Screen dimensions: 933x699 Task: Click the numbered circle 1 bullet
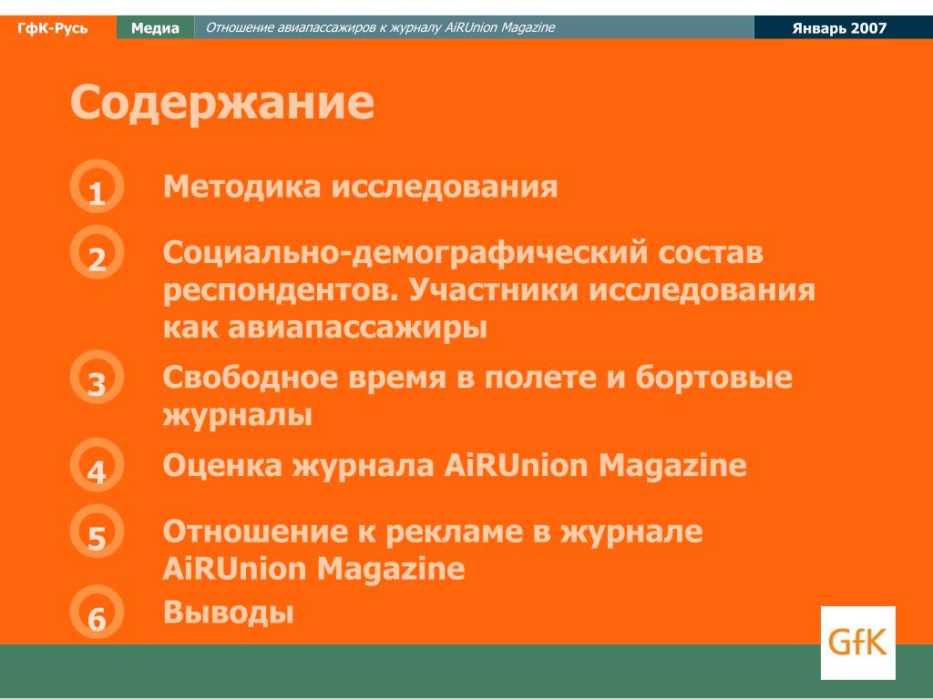(x=97, y=186)
